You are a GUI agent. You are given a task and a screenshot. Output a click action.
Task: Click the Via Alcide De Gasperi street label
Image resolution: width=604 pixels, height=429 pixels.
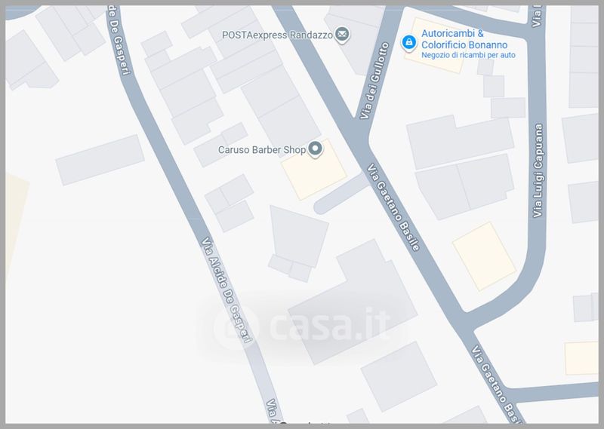(x=227, y=290)
